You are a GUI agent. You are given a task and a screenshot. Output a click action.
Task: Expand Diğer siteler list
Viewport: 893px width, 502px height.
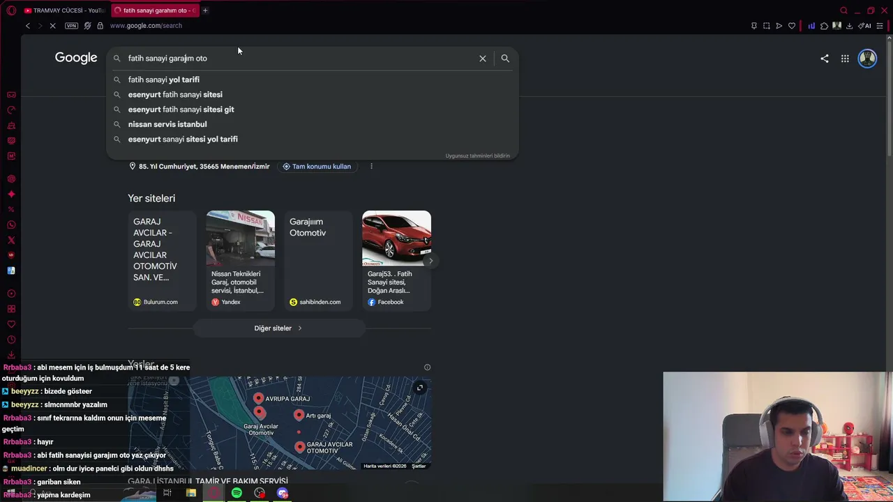pos(278,328)
